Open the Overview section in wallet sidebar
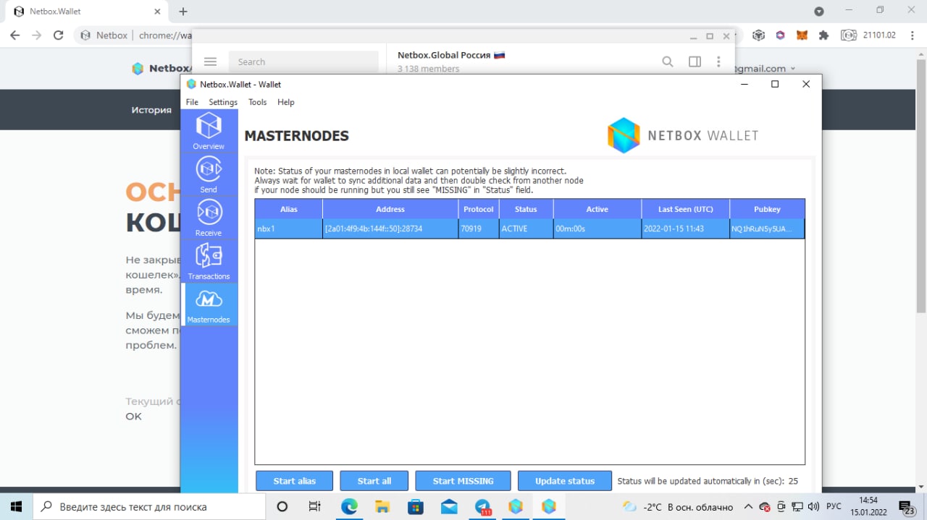 [209, 131]
